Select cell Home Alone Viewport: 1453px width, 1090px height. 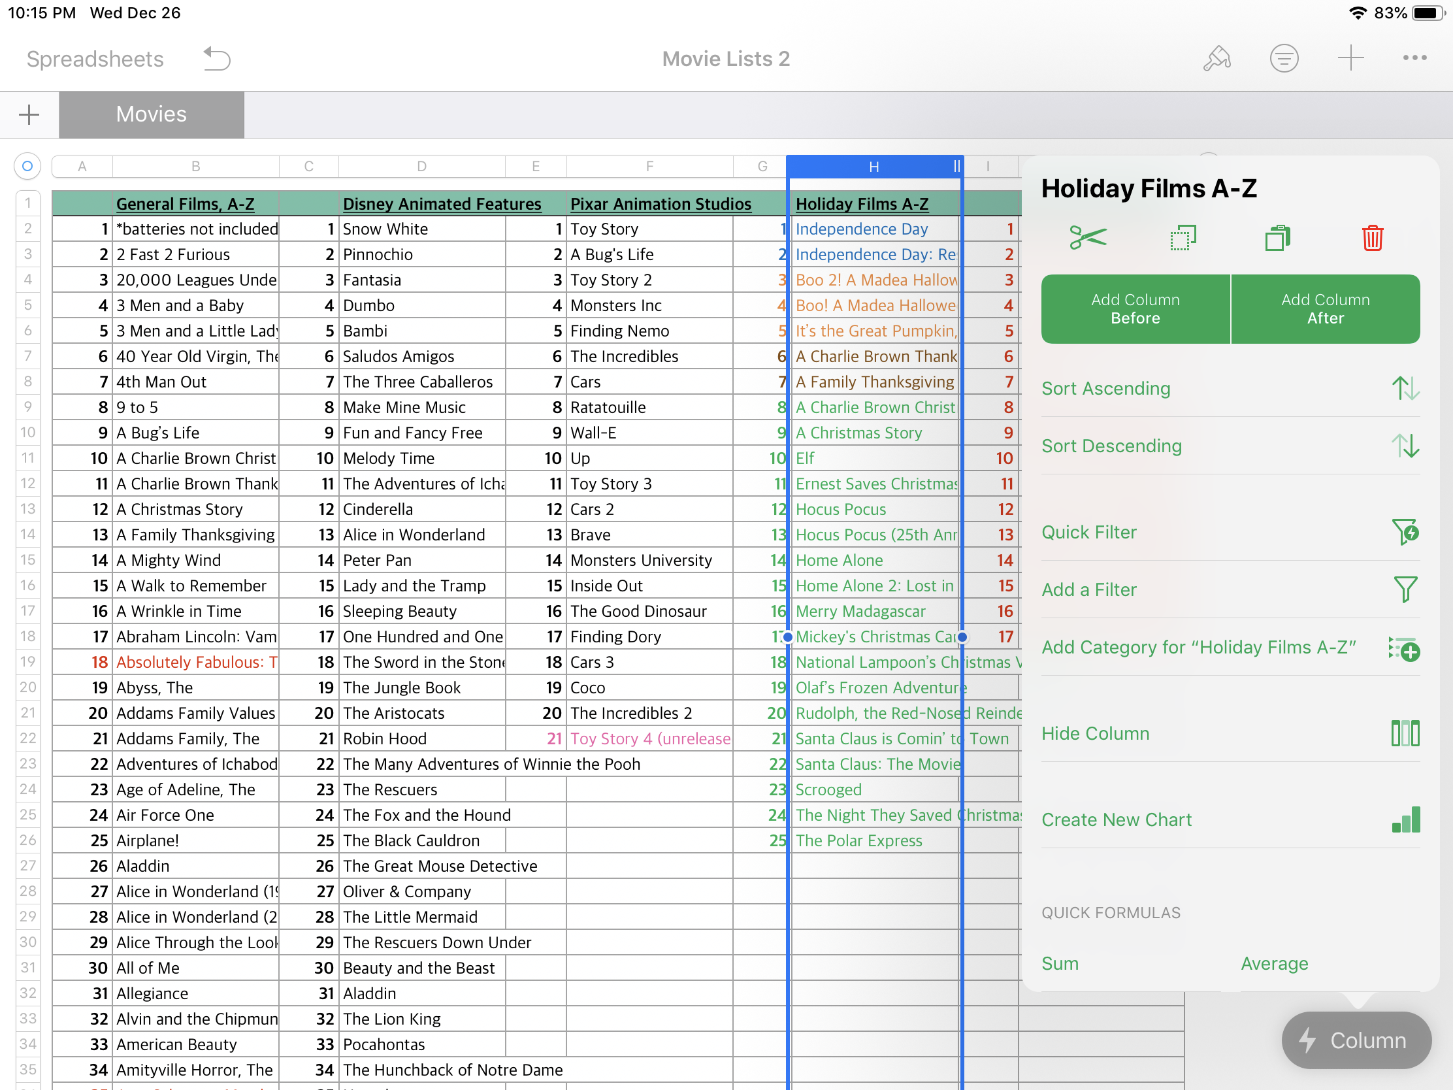(875, 561)
